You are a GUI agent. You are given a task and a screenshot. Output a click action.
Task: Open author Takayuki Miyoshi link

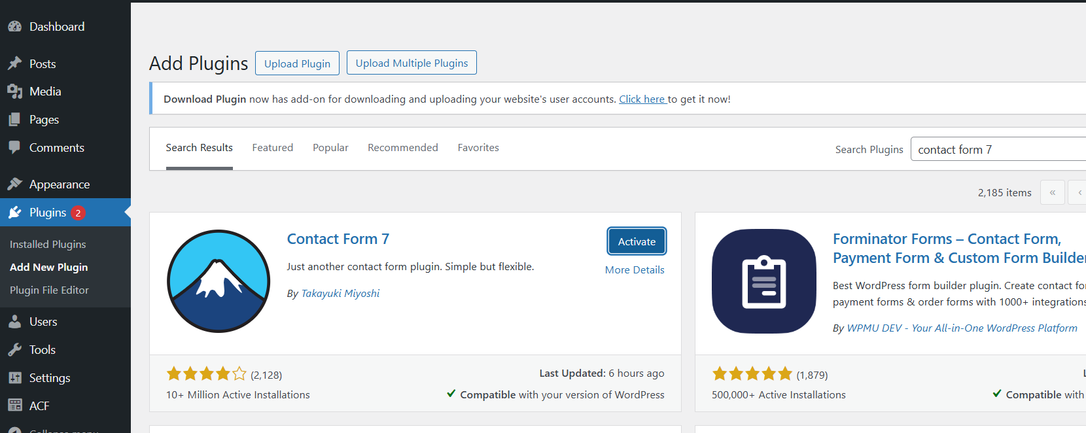(340, 294)
